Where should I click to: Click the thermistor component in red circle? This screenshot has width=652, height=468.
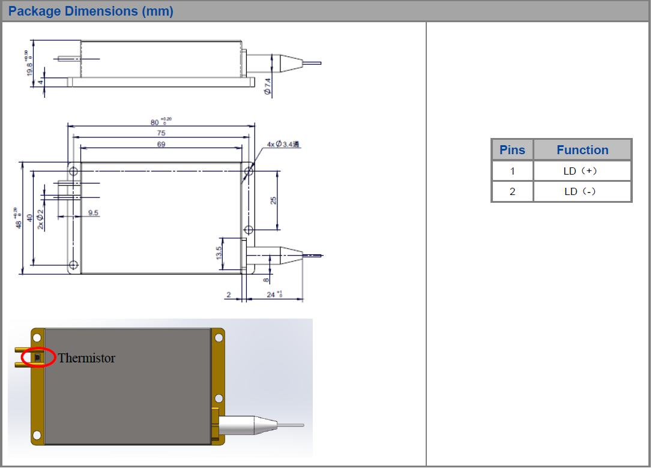(x=38, y=358)
